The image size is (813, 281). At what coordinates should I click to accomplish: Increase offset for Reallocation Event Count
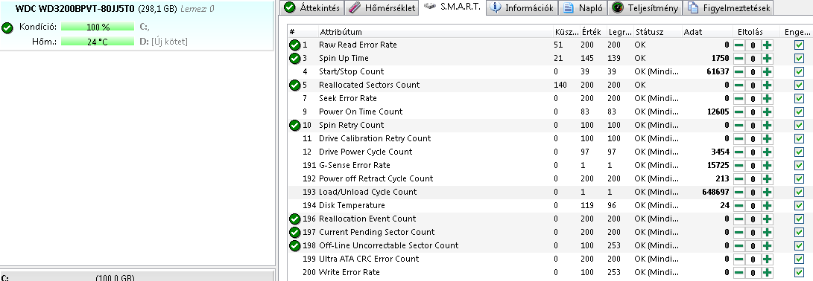[767, 219]
